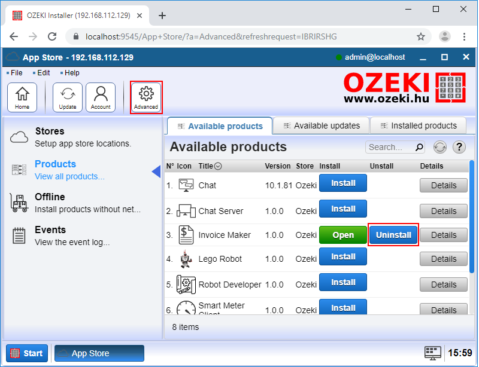
Task: View Details for Chat
Action: [x=444, y=185]
